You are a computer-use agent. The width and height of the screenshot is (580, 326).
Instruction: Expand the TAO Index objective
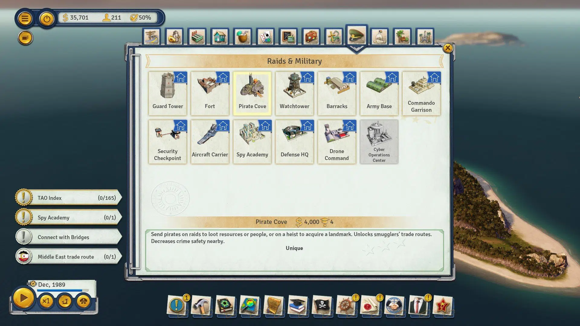[x=67, y=198]
